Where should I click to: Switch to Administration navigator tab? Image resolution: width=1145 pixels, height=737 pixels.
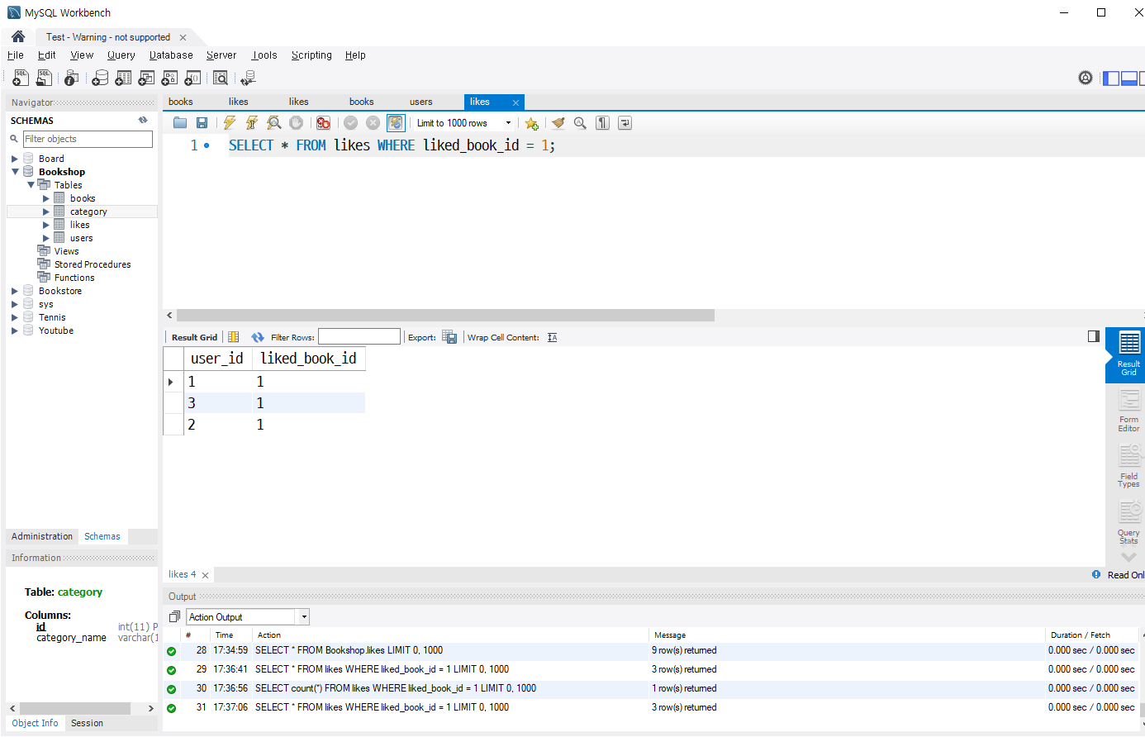click(x=42, y=536)
